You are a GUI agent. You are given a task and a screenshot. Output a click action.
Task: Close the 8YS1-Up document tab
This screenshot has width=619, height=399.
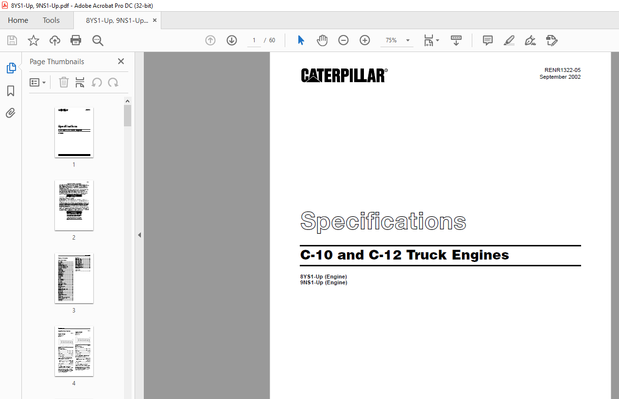pyautogui.click(x=155, y=20)
